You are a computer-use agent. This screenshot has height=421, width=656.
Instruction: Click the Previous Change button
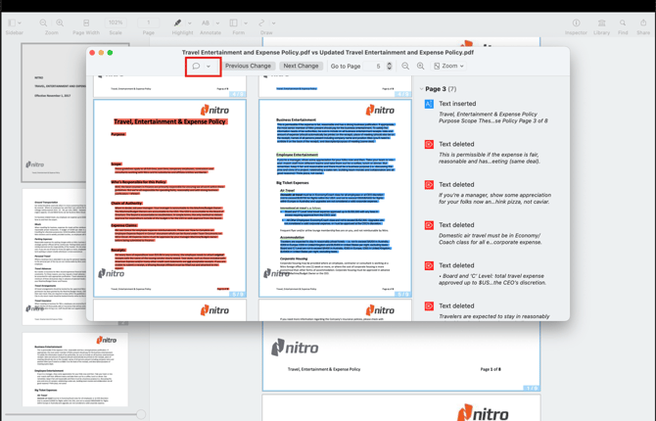tap(248, 67)
